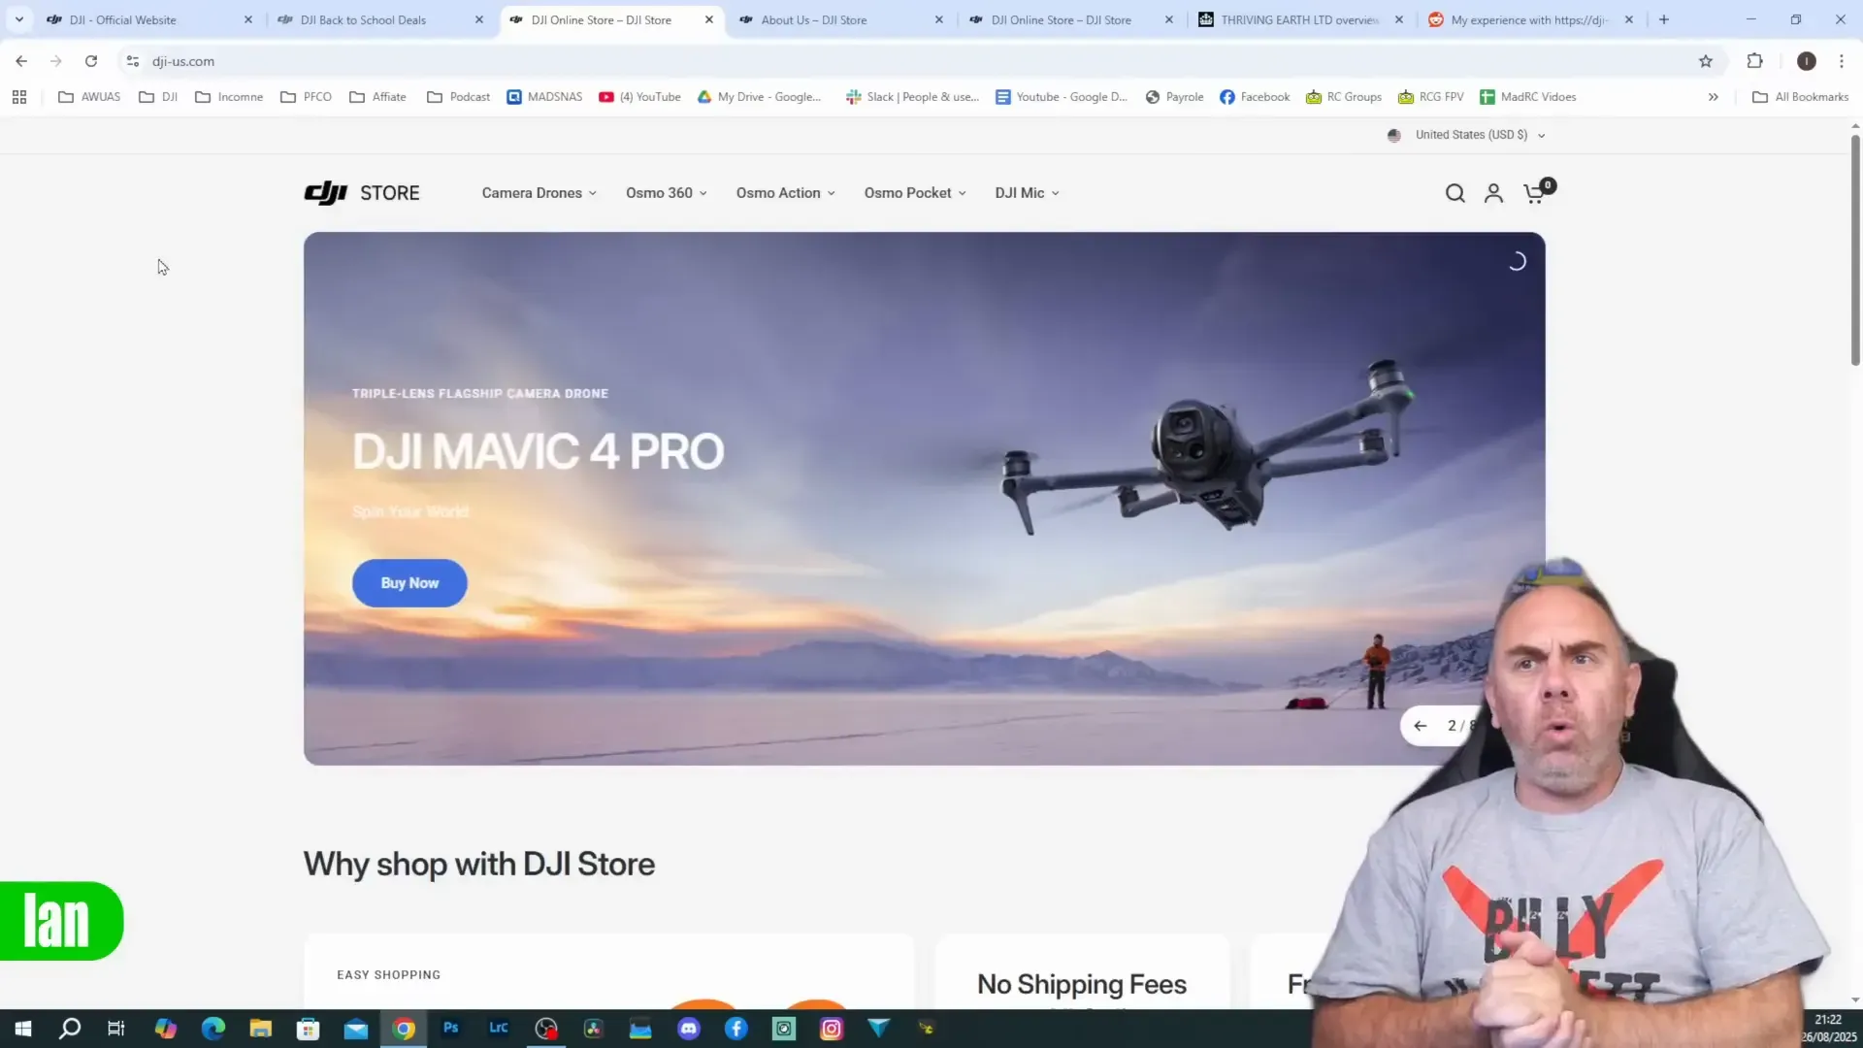Open the Slack bookmark

[912, 97]
